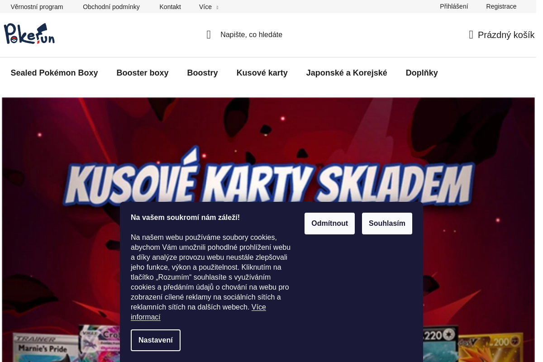Open Registrace sign-up link

pos(501,6)
